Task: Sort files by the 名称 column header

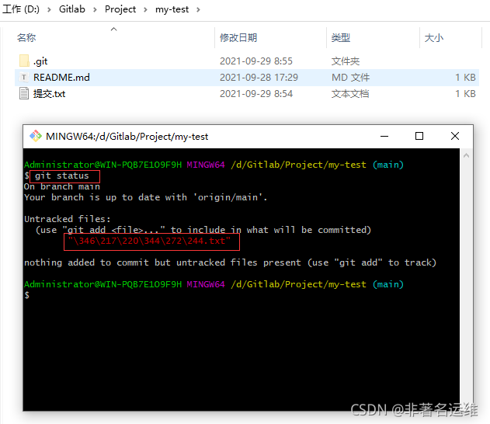Action: tap(26, 38)
